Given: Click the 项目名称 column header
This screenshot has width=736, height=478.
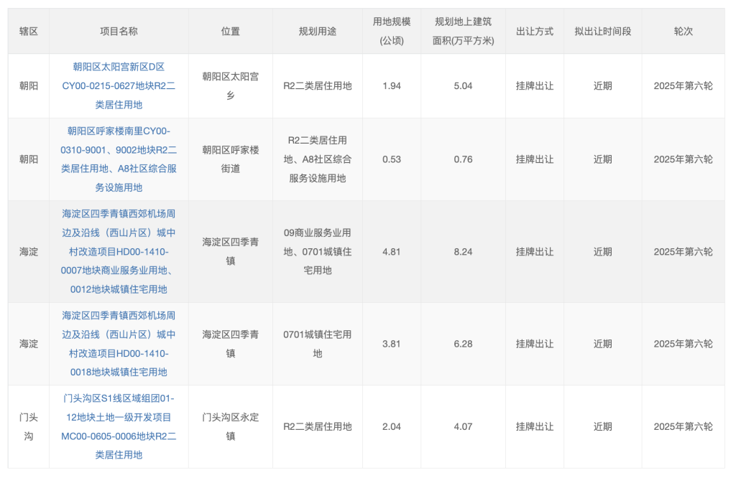Looking at the screenshot, I should [119, 32].
